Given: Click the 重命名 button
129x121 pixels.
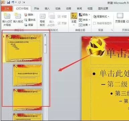Looking at the screenshot, I should click(30, 20).
